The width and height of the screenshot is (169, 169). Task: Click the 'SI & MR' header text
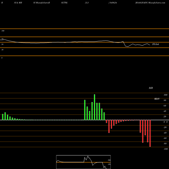pyautogui.click(x=18, y=3)
